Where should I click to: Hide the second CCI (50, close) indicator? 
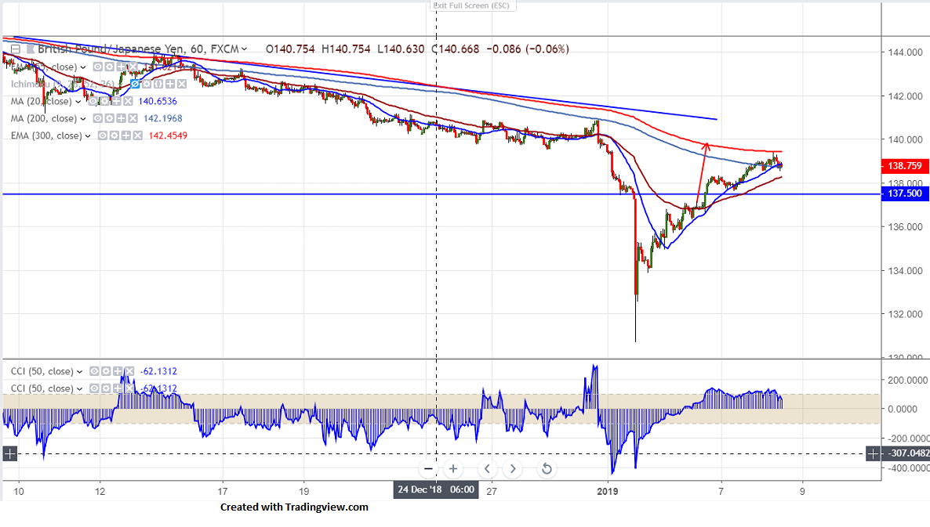[x=94, y=388]
